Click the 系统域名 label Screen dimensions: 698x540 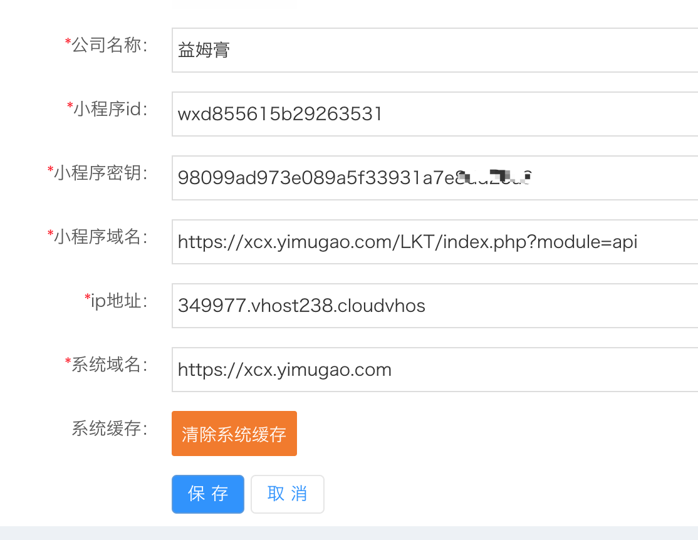point(106,365)
